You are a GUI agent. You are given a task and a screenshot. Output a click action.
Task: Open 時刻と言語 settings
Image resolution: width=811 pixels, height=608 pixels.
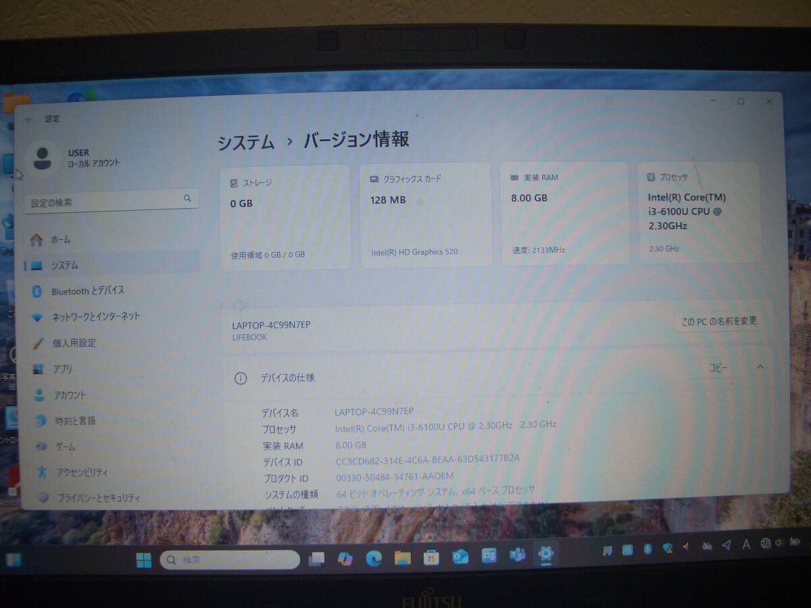pos(112,421)
